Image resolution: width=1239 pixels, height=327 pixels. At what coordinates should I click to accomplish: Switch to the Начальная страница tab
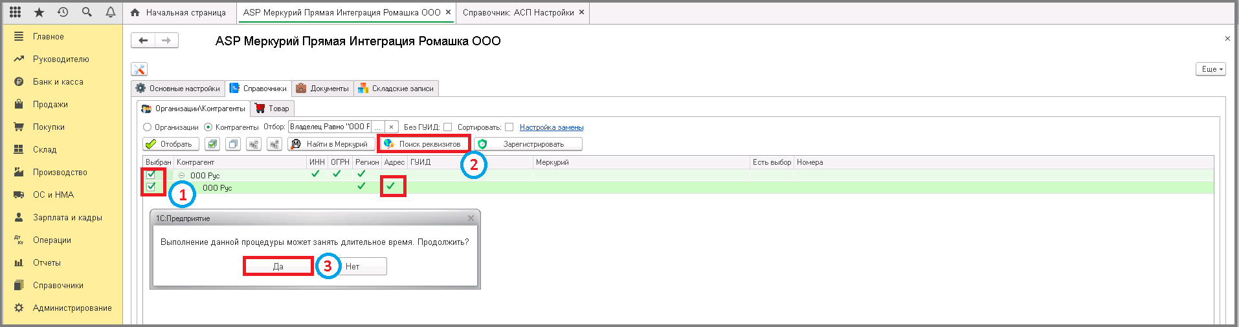click(x=179, y=12)
